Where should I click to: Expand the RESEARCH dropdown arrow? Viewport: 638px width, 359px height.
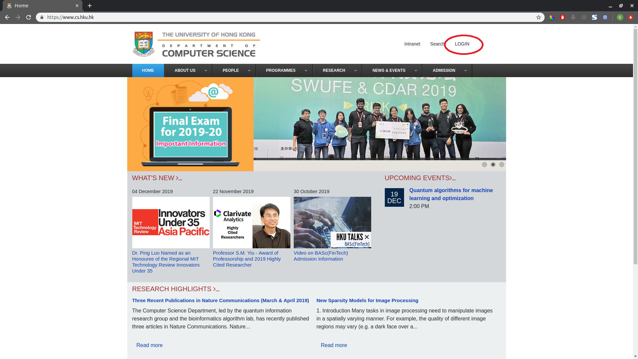pyautogui.click(x=356, y=70)
